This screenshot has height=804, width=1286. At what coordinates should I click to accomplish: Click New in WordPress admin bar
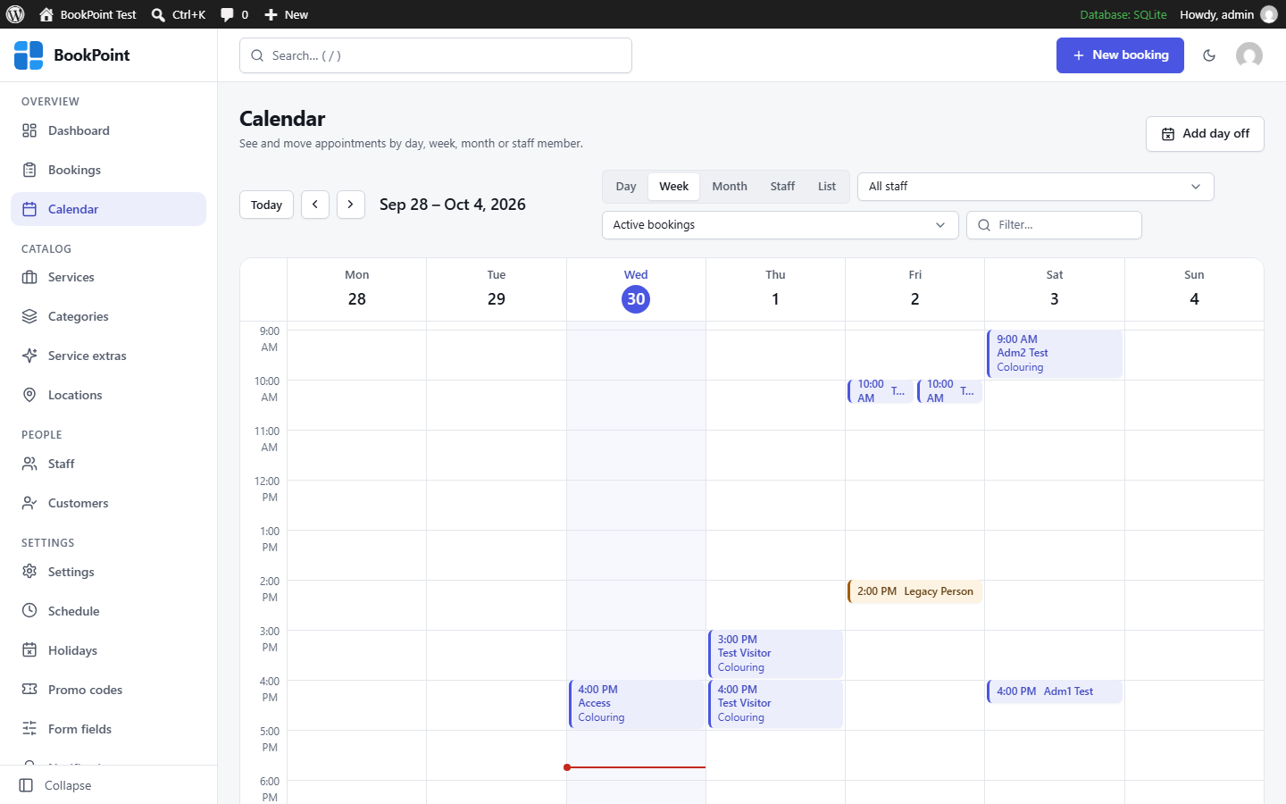click(287, 14)
